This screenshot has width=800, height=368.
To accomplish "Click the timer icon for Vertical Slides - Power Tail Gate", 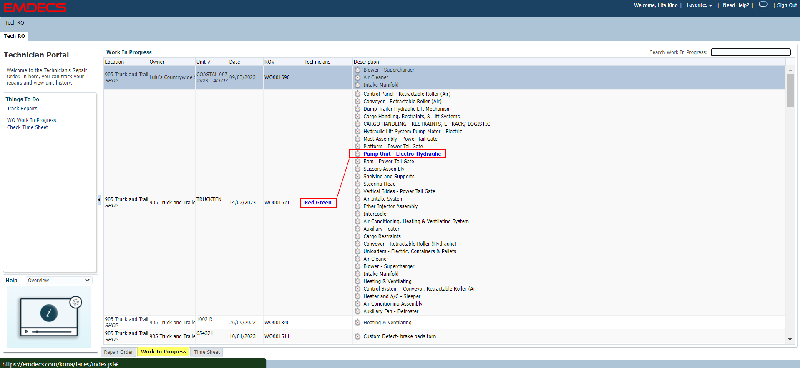I will point(357,191).
